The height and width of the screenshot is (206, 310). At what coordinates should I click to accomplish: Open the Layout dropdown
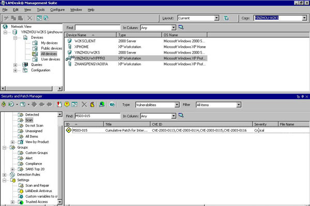(x=216, y=18)
